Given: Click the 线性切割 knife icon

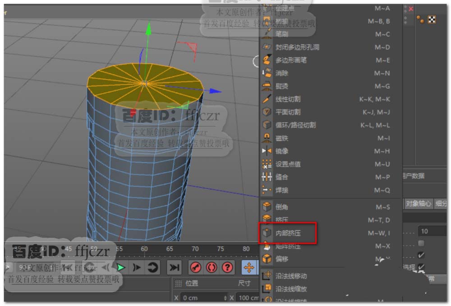Looking at the screenshot, I should pyautogui.click(x=267, y=99).
